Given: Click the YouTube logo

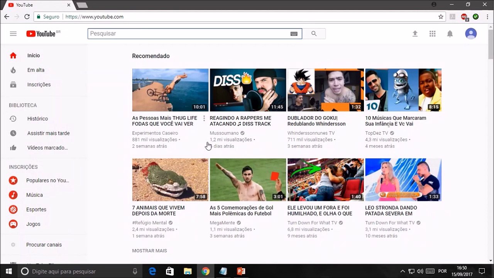Looking at the screenshot, I should 41,34.
